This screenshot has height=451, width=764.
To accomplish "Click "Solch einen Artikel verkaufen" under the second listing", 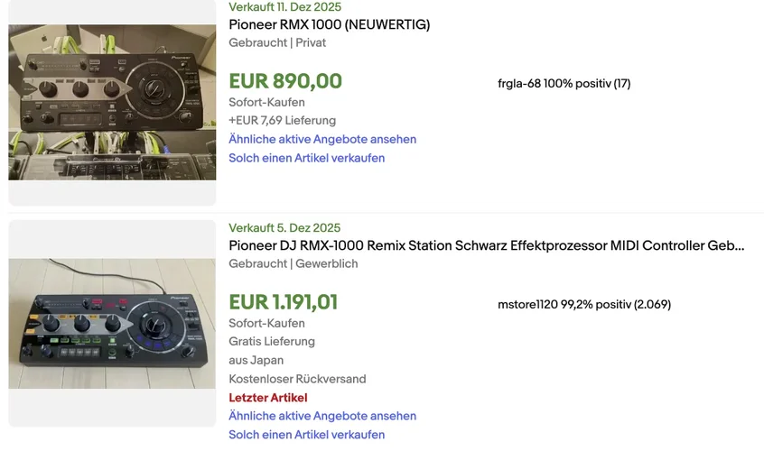I will [306, 435].
